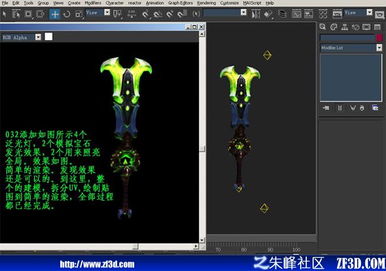Switch to the Create command panel tab
This screenshot has width=386, height=271.
pos(323,27)
